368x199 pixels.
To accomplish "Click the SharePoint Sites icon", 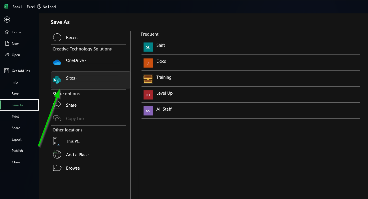I will pyautogui.click(x=57, y=80).
